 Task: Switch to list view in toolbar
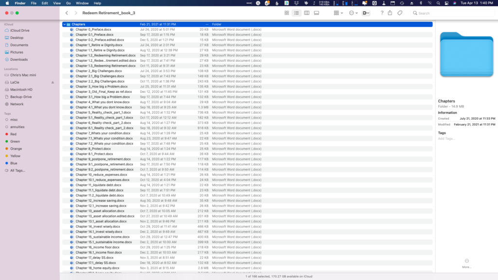pyautogui.click(x=296, y=13)
